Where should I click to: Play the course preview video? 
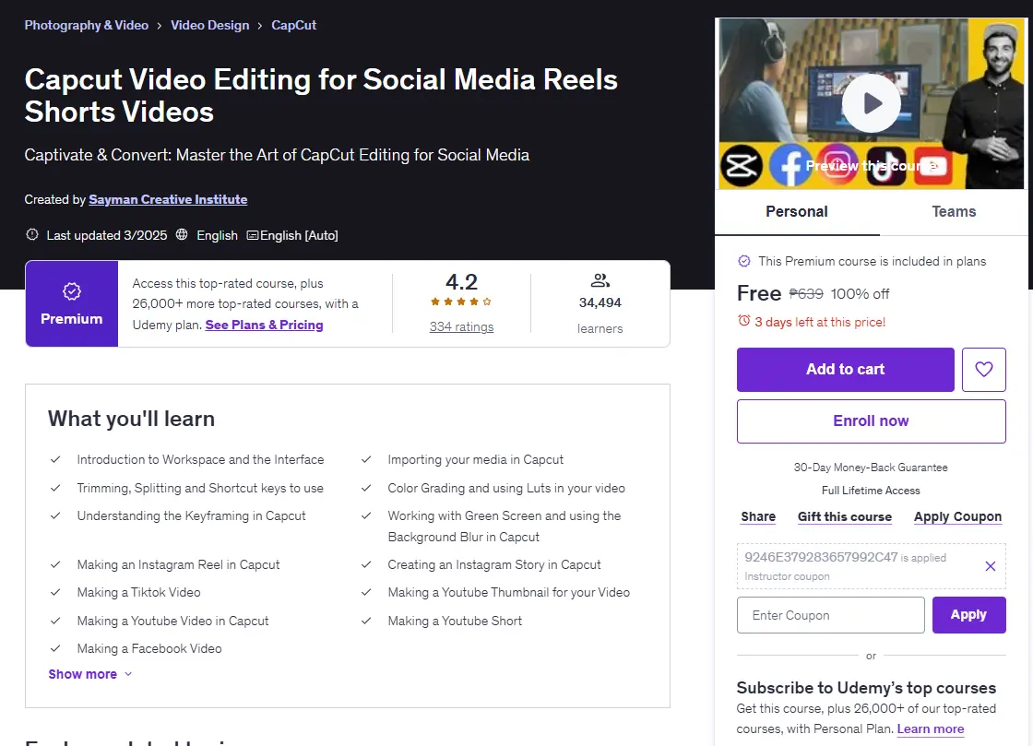871,103
